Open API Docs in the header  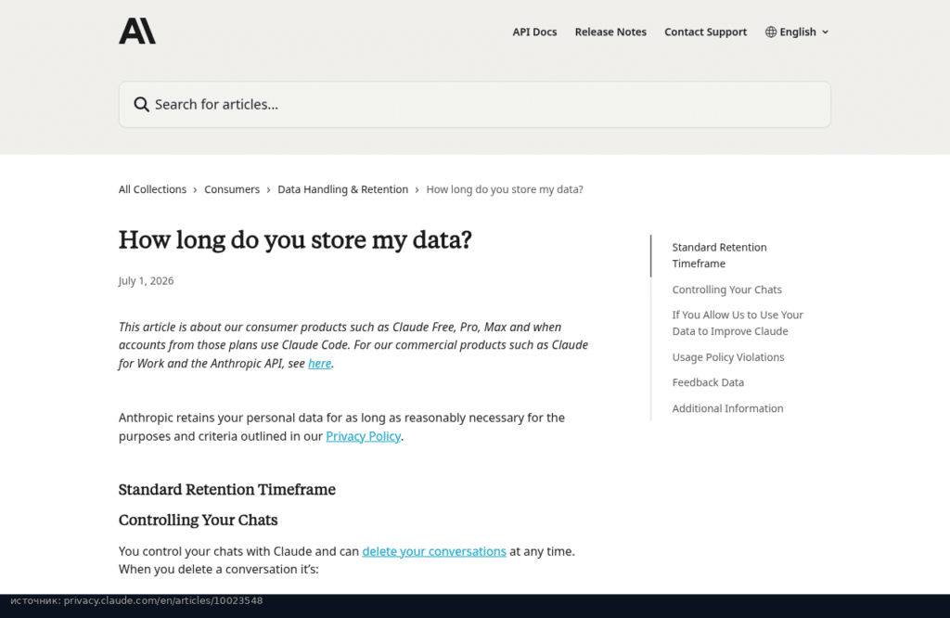534,32
